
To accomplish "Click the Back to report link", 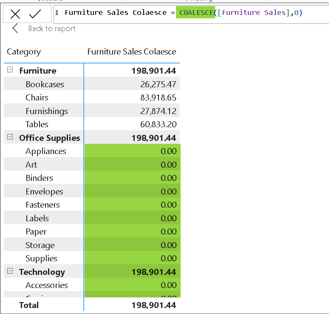I will [x=51, y=29].
